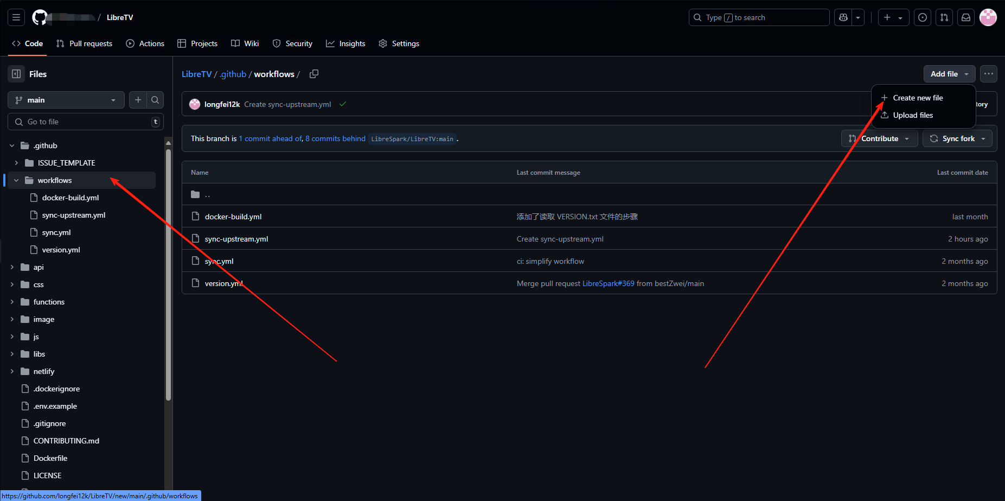Screen dimensions: 1005x501
Task: Open Dockerfile in the file tree
Action: tap(50, 458)
